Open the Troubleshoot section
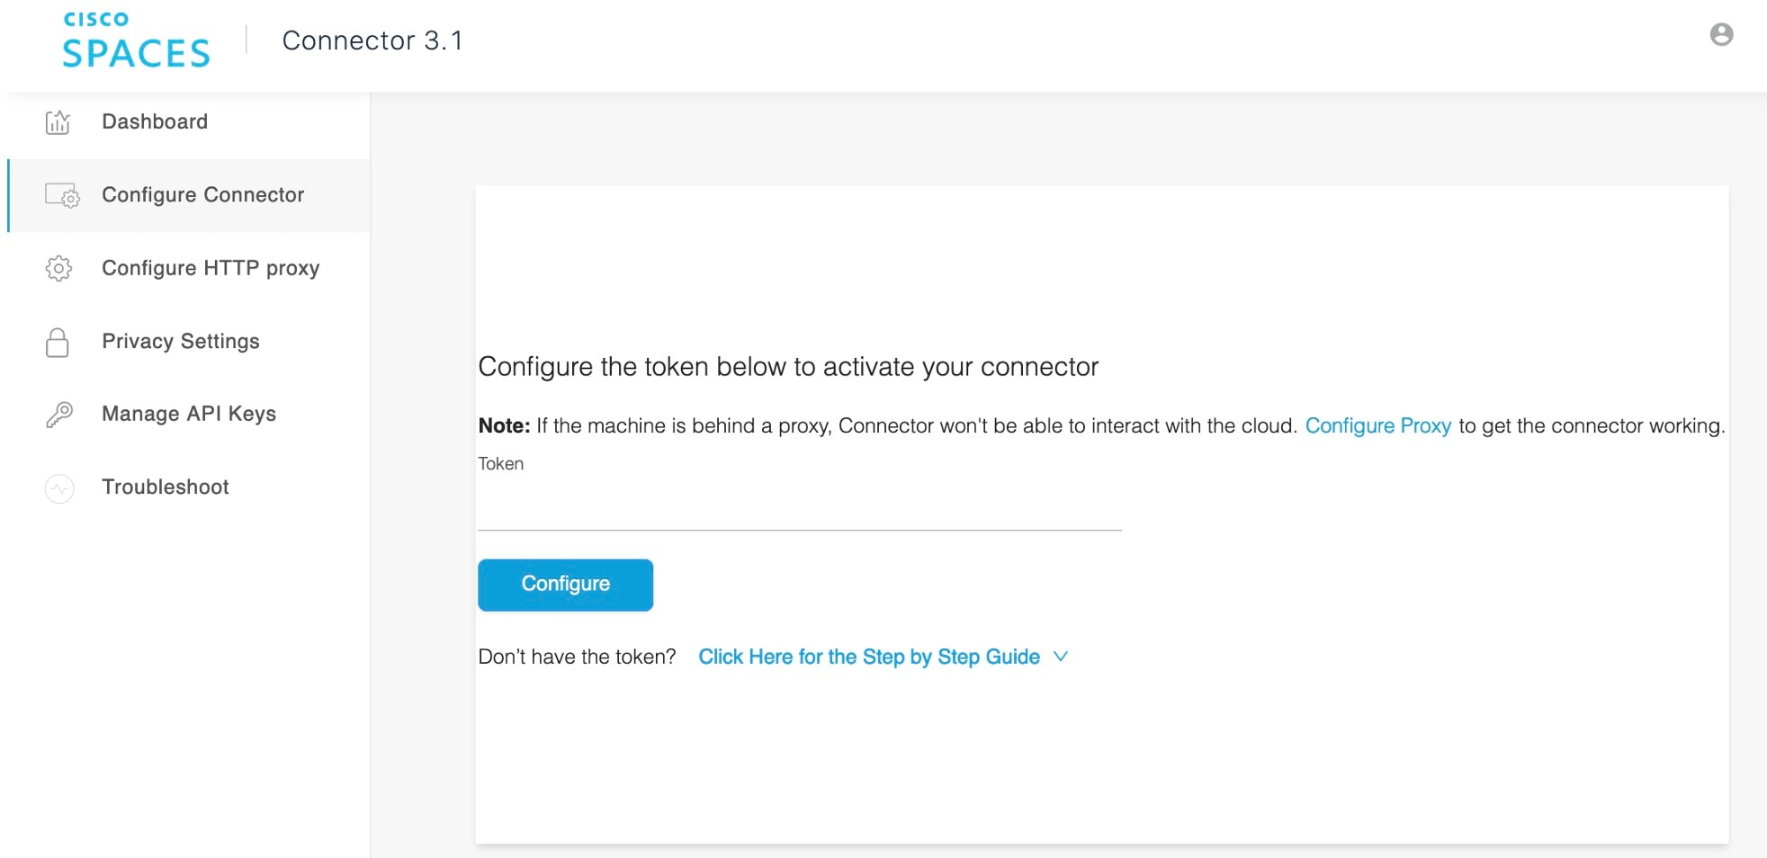 pos(166,487)
